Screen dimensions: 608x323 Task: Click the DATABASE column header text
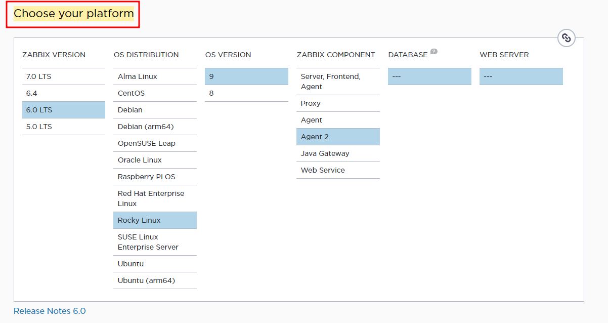408,55
